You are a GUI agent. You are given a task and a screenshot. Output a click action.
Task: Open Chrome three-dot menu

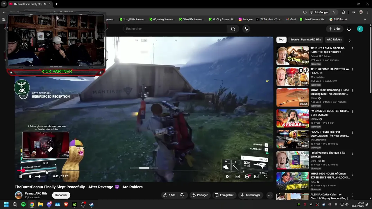tap(367, 12)
